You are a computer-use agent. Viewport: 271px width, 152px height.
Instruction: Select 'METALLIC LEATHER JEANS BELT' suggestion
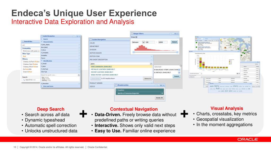[103, 69]
